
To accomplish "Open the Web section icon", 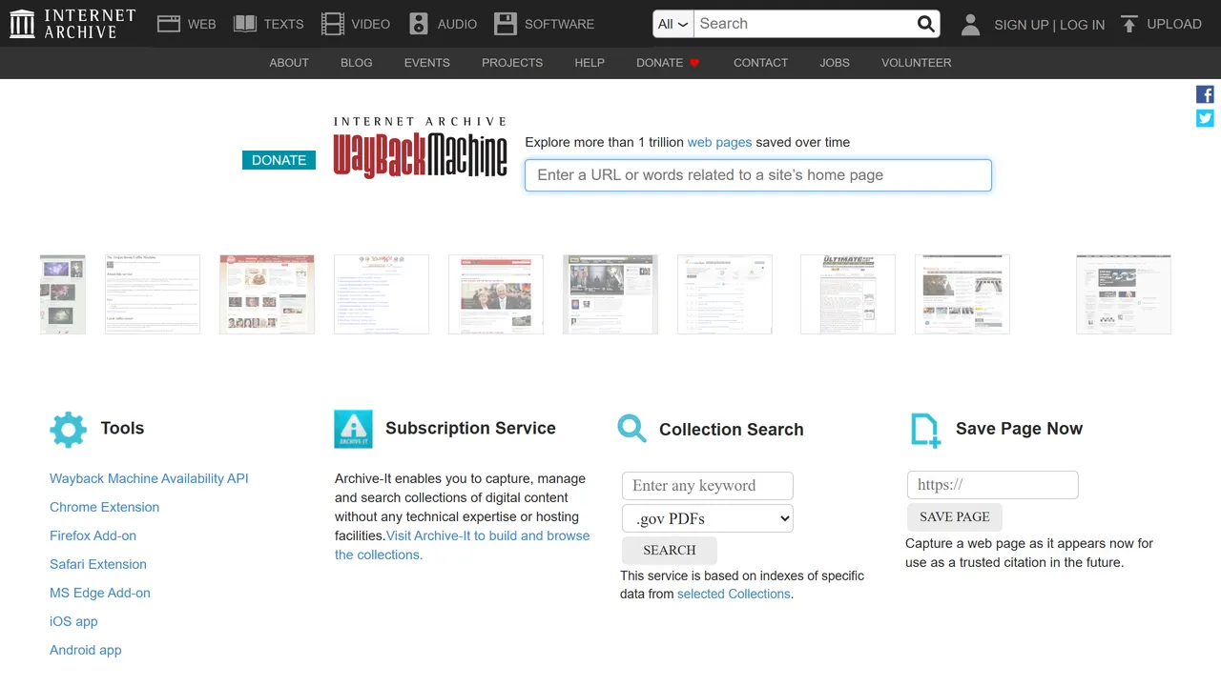I will pyautogui.click(x=169, y=24).
